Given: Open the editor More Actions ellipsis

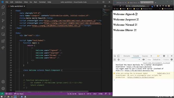Looking at the screenshot, I should [x=109, y=6].
